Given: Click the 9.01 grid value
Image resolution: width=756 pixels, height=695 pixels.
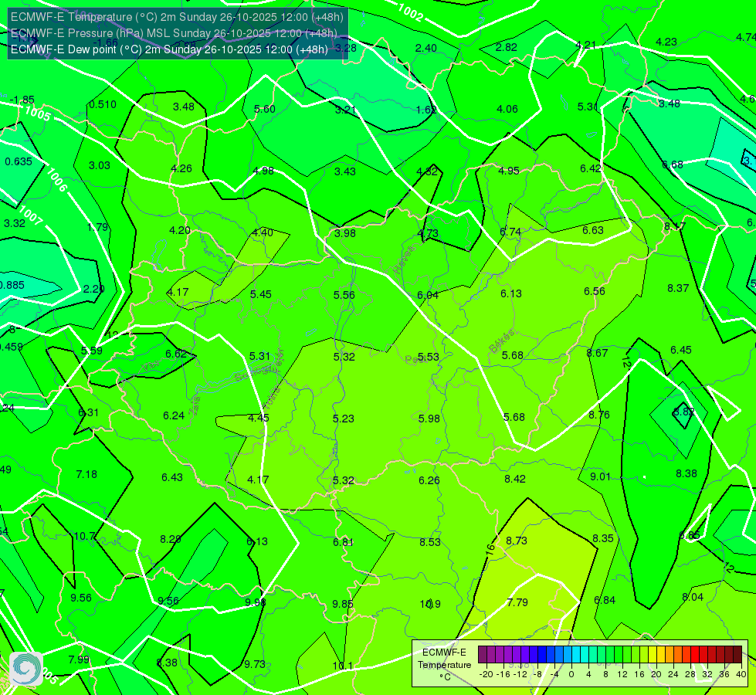Looking at the screenshot, I should click(600, 476).
